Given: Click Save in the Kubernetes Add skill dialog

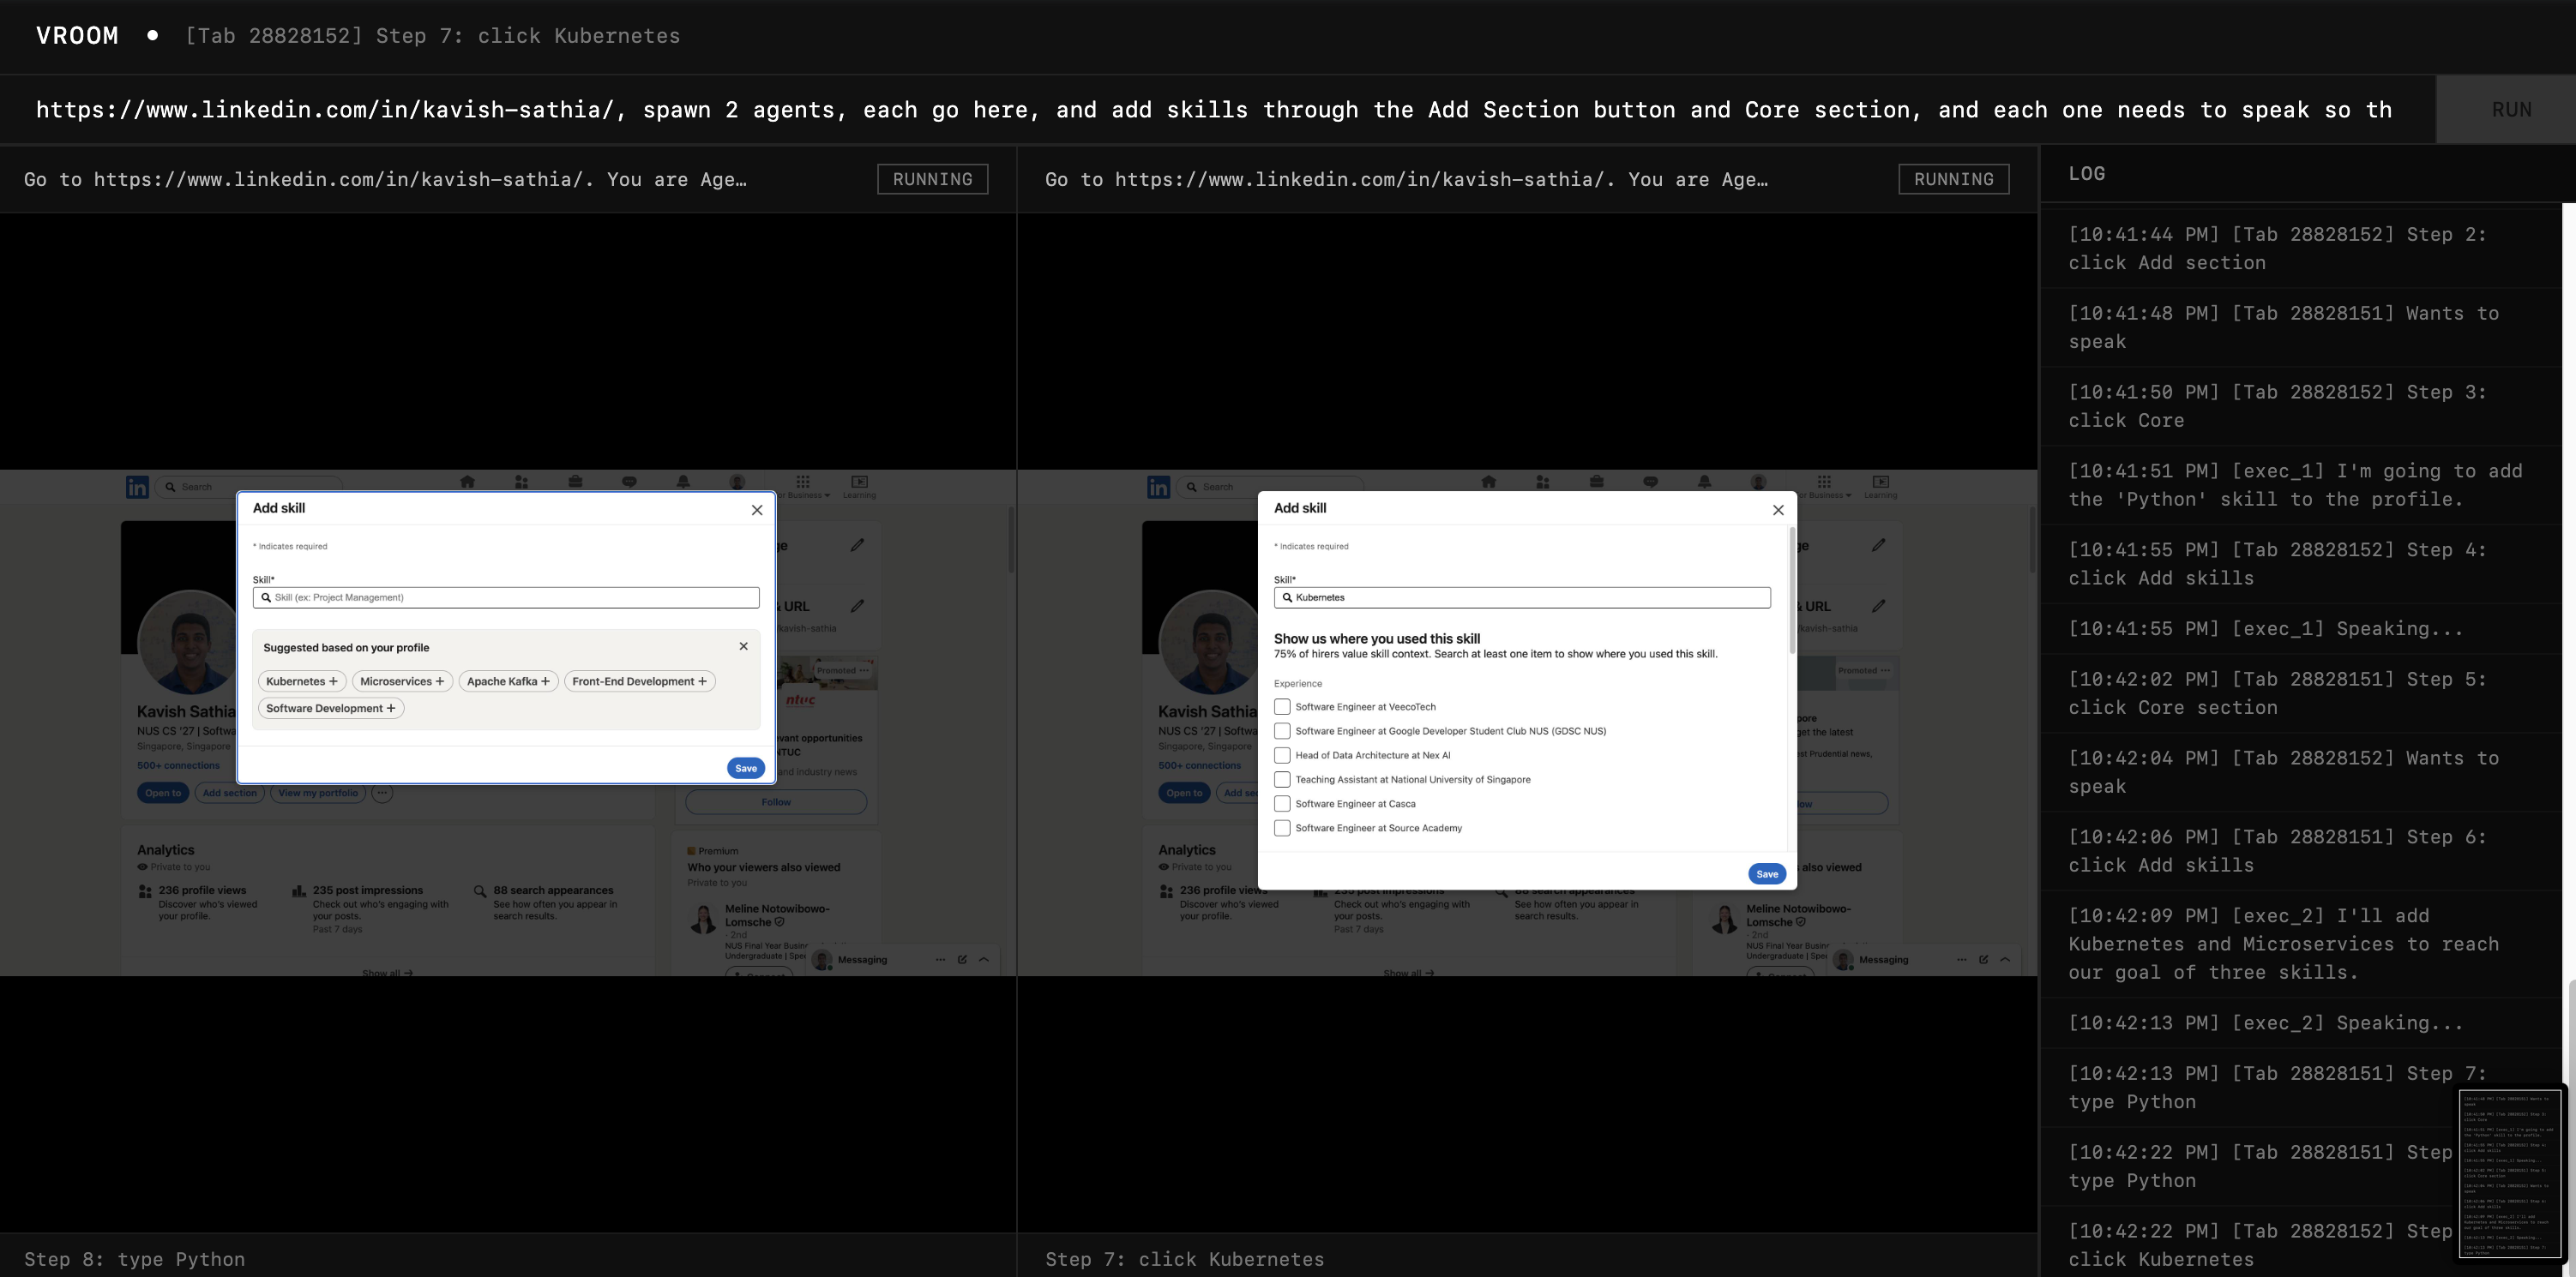Looking at the screenshot, I should [1766, 874].
